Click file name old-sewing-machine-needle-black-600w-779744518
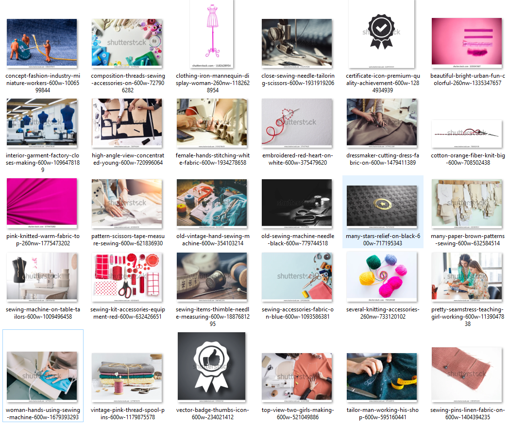This screenshot has height=426, width=509. point(298,239)
